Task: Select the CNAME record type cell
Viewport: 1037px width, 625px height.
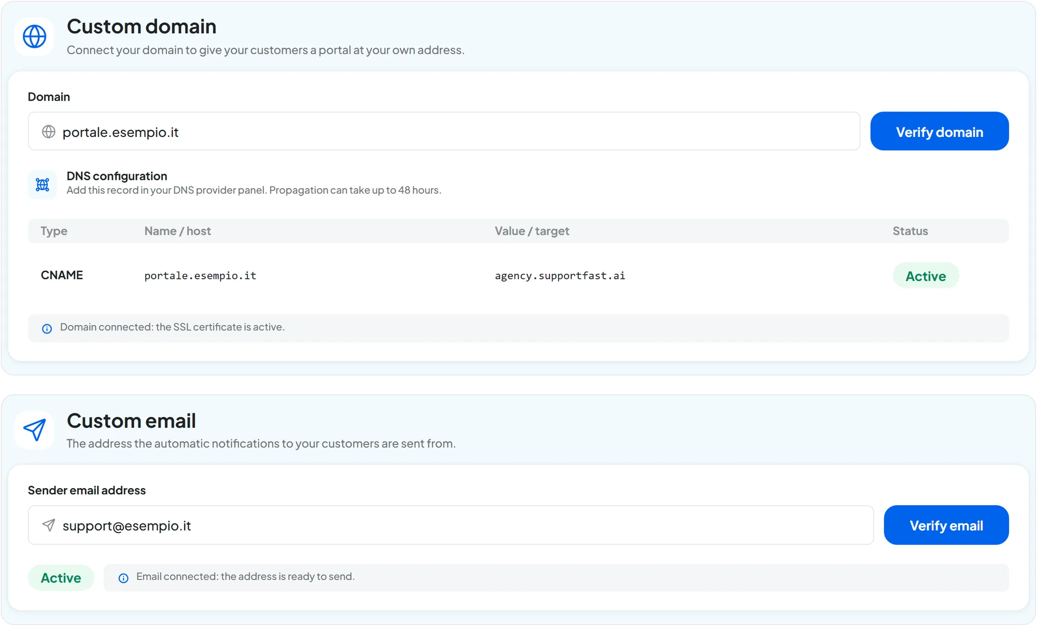Action: pyautogui.click(x=62, y=275)
